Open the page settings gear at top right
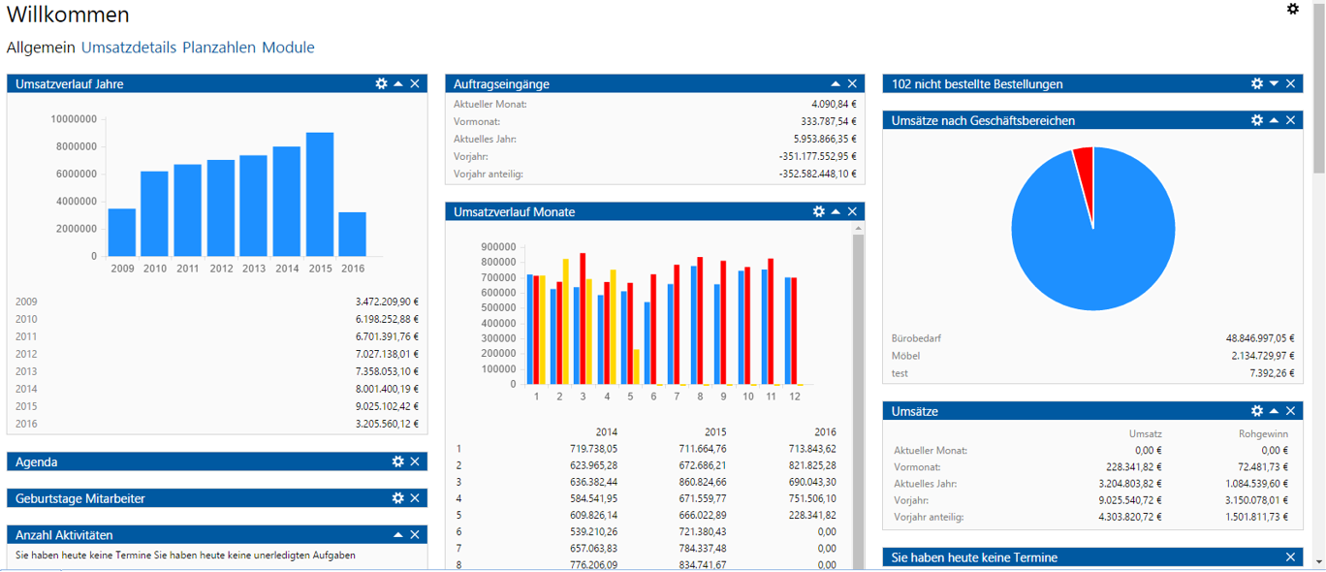 tap(1292, 9)
